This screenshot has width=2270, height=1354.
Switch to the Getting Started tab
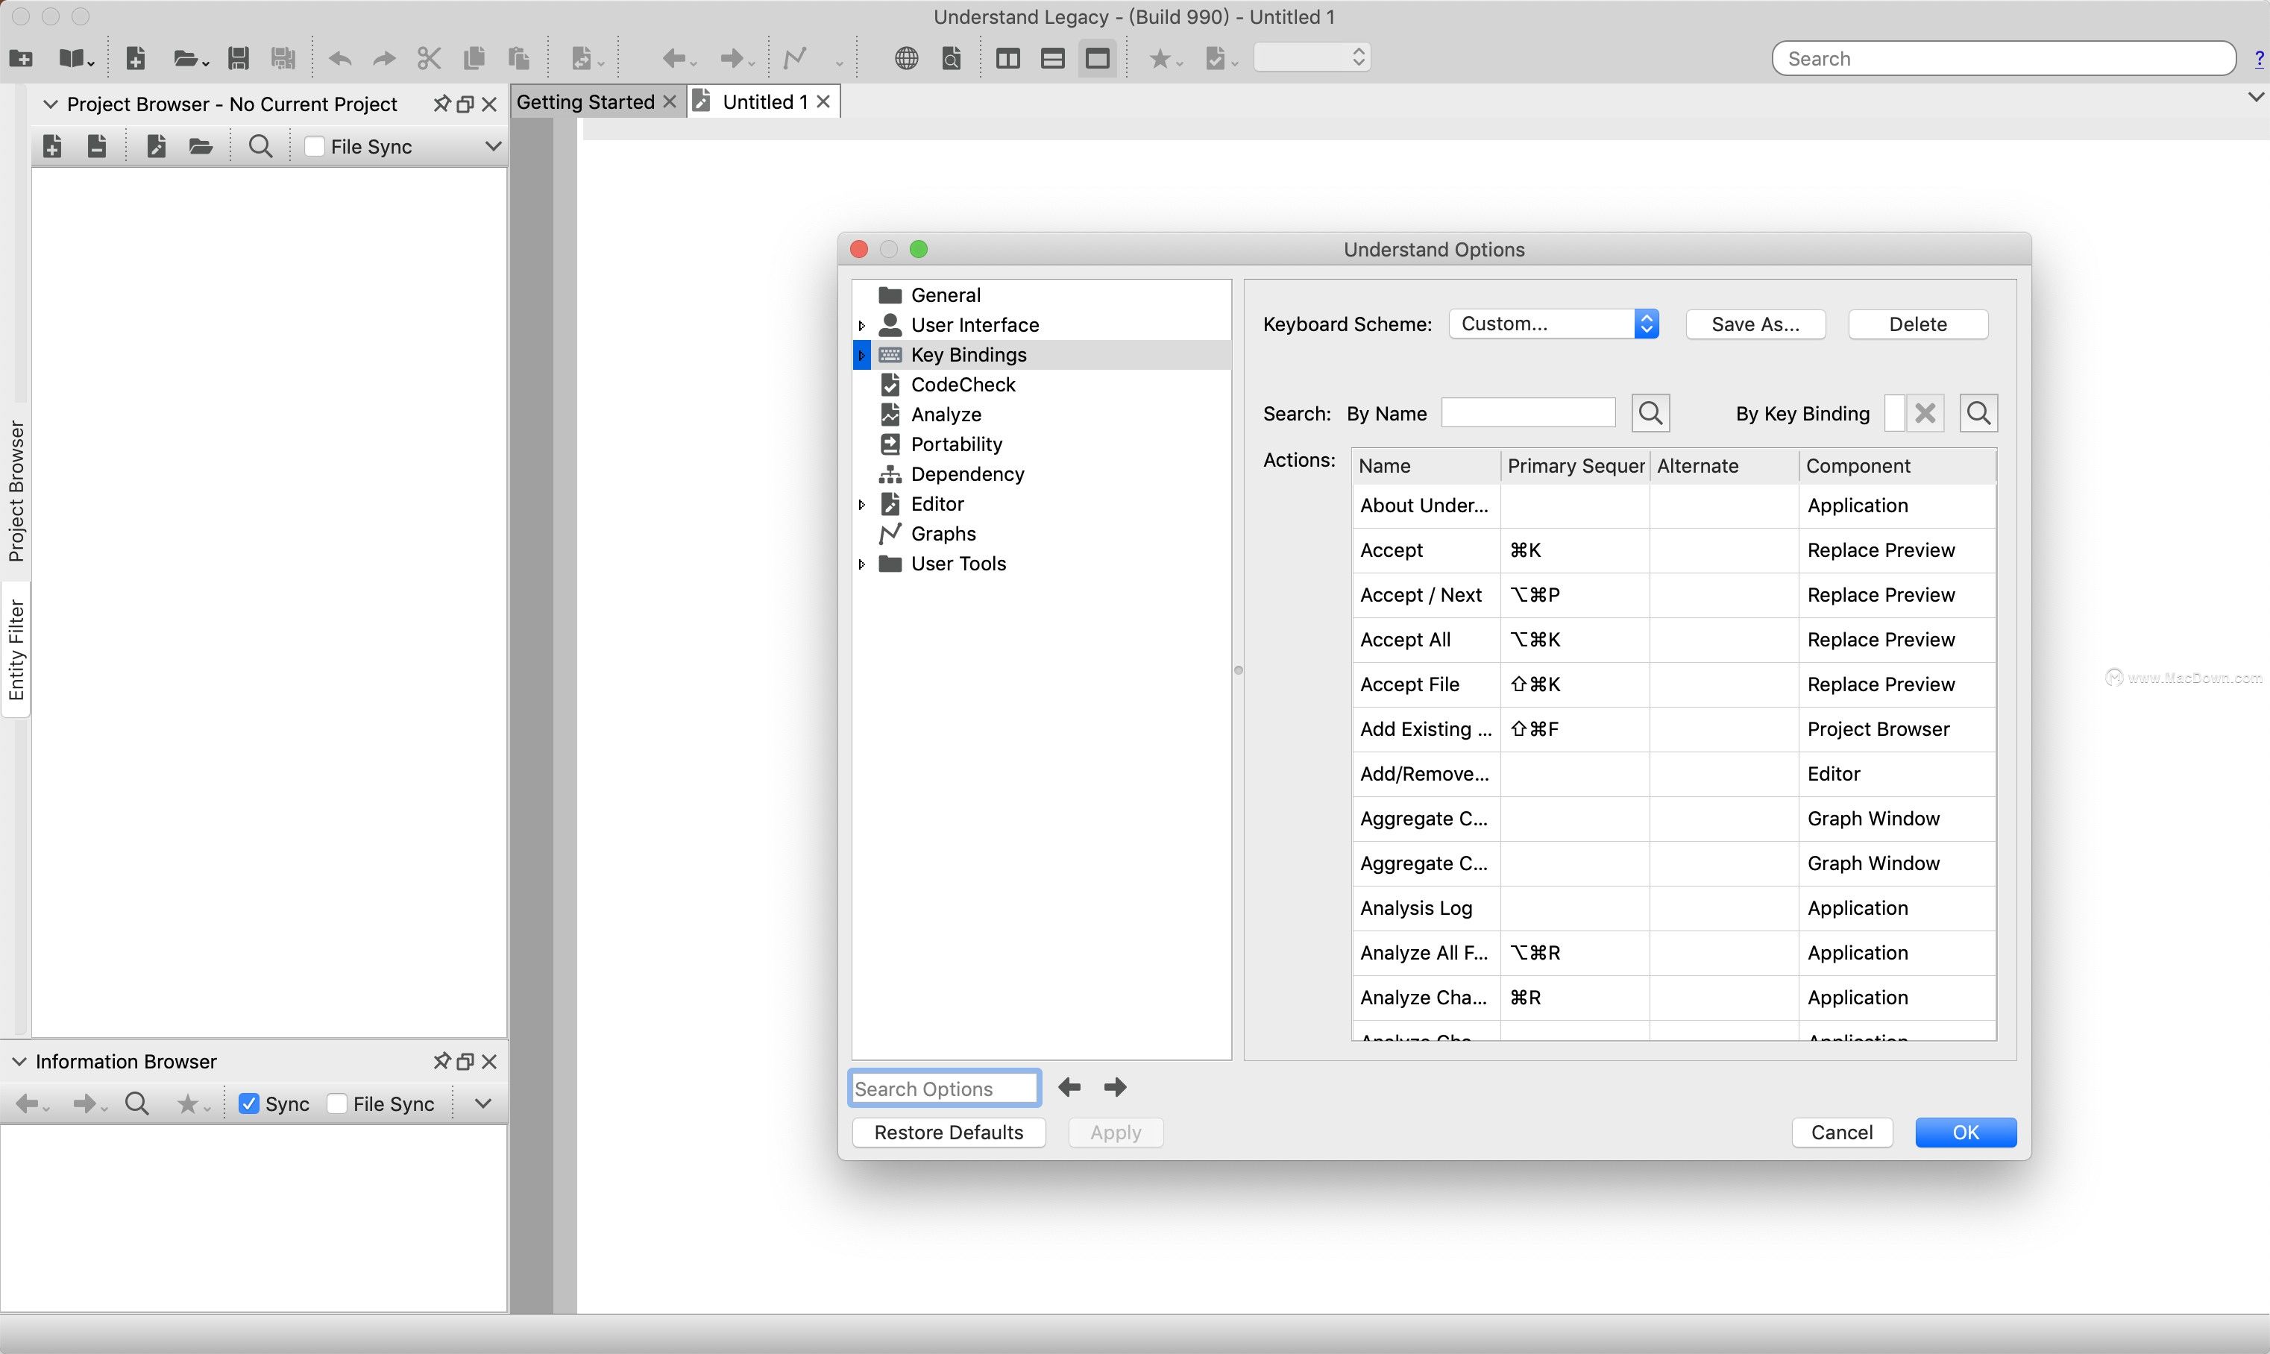(597, 102)
